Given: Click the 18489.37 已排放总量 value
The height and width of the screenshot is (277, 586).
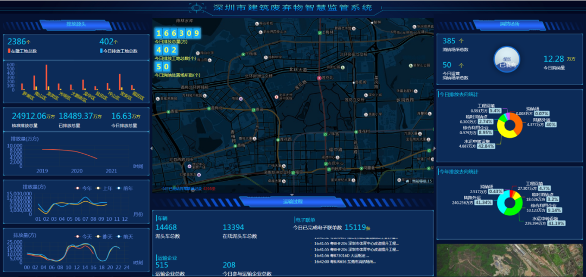Looking at the screenshot, I should [75, 116].
